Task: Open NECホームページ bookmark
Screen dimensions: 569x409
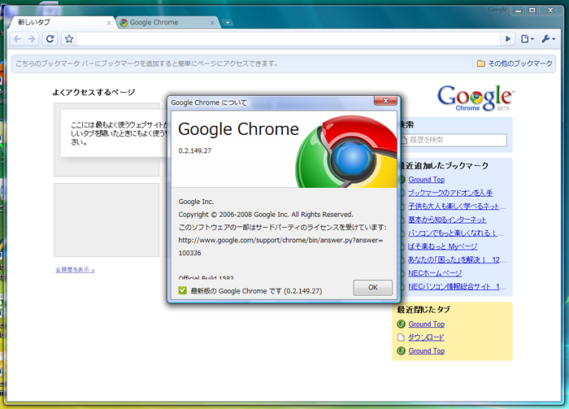Action: point(435,273)
